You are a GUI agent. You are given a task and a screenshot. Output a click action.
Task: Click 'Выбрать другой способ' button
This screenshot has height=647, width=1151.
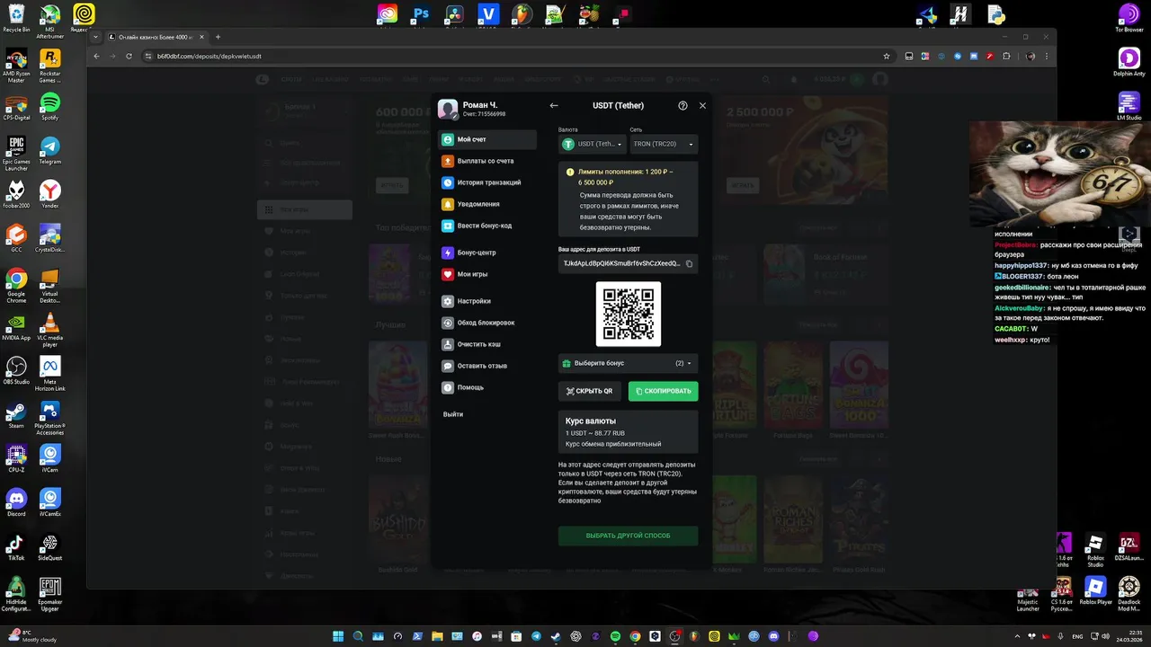[x=628, y=536]
